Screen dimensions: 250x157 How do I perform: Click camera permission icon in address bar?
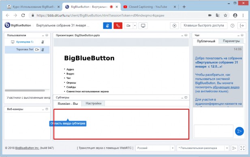coord(210,15)
